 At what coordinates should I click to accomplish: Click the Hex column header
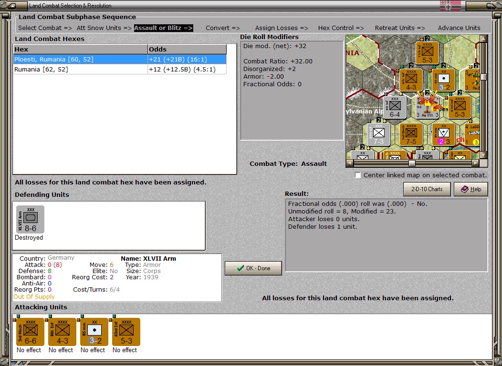tap(80, 49)
